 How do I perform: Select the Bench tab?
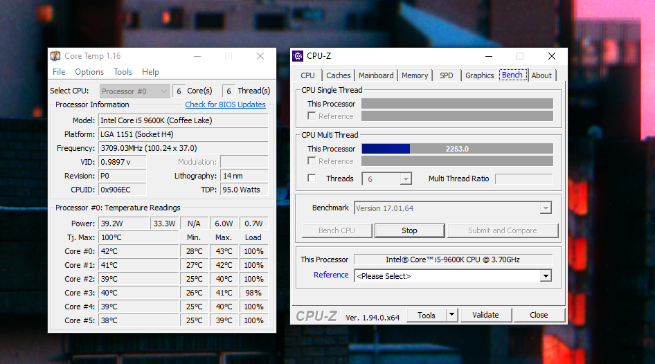tap(512, 75)
